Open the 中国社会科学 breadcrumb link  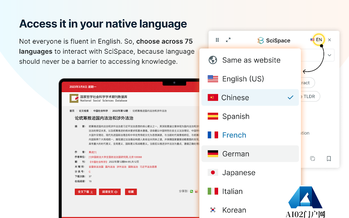pyautogui.click(x=100, y=111)
